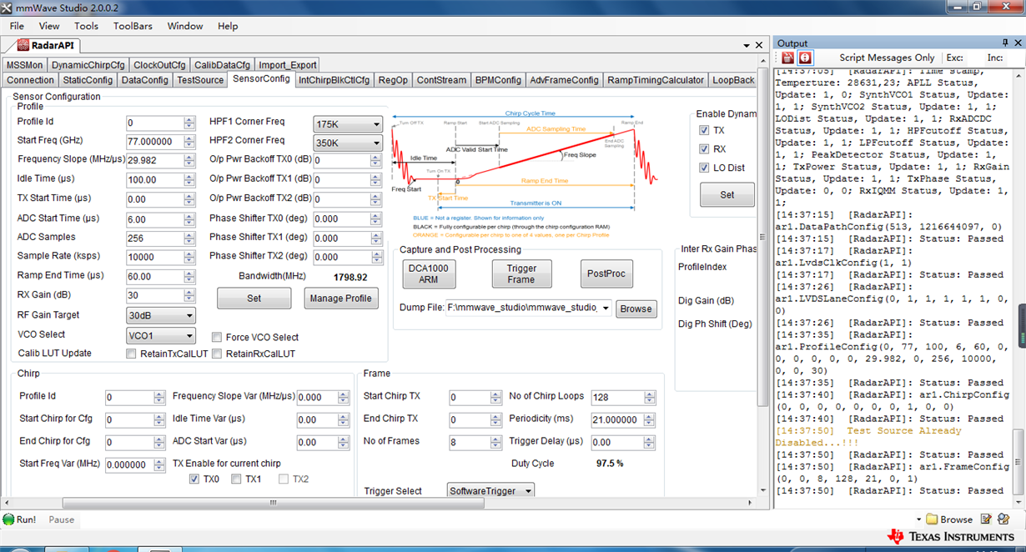Screen dimensions: 1026x552
Task: Close the Output panel with its X icon
Action: pyautogui.click(x=1018, y=43)
